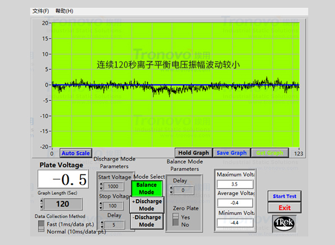Click the Stop Voltage stepper arrows
Viewport: 335px width, 245px height.
click(x=101, y=206)
